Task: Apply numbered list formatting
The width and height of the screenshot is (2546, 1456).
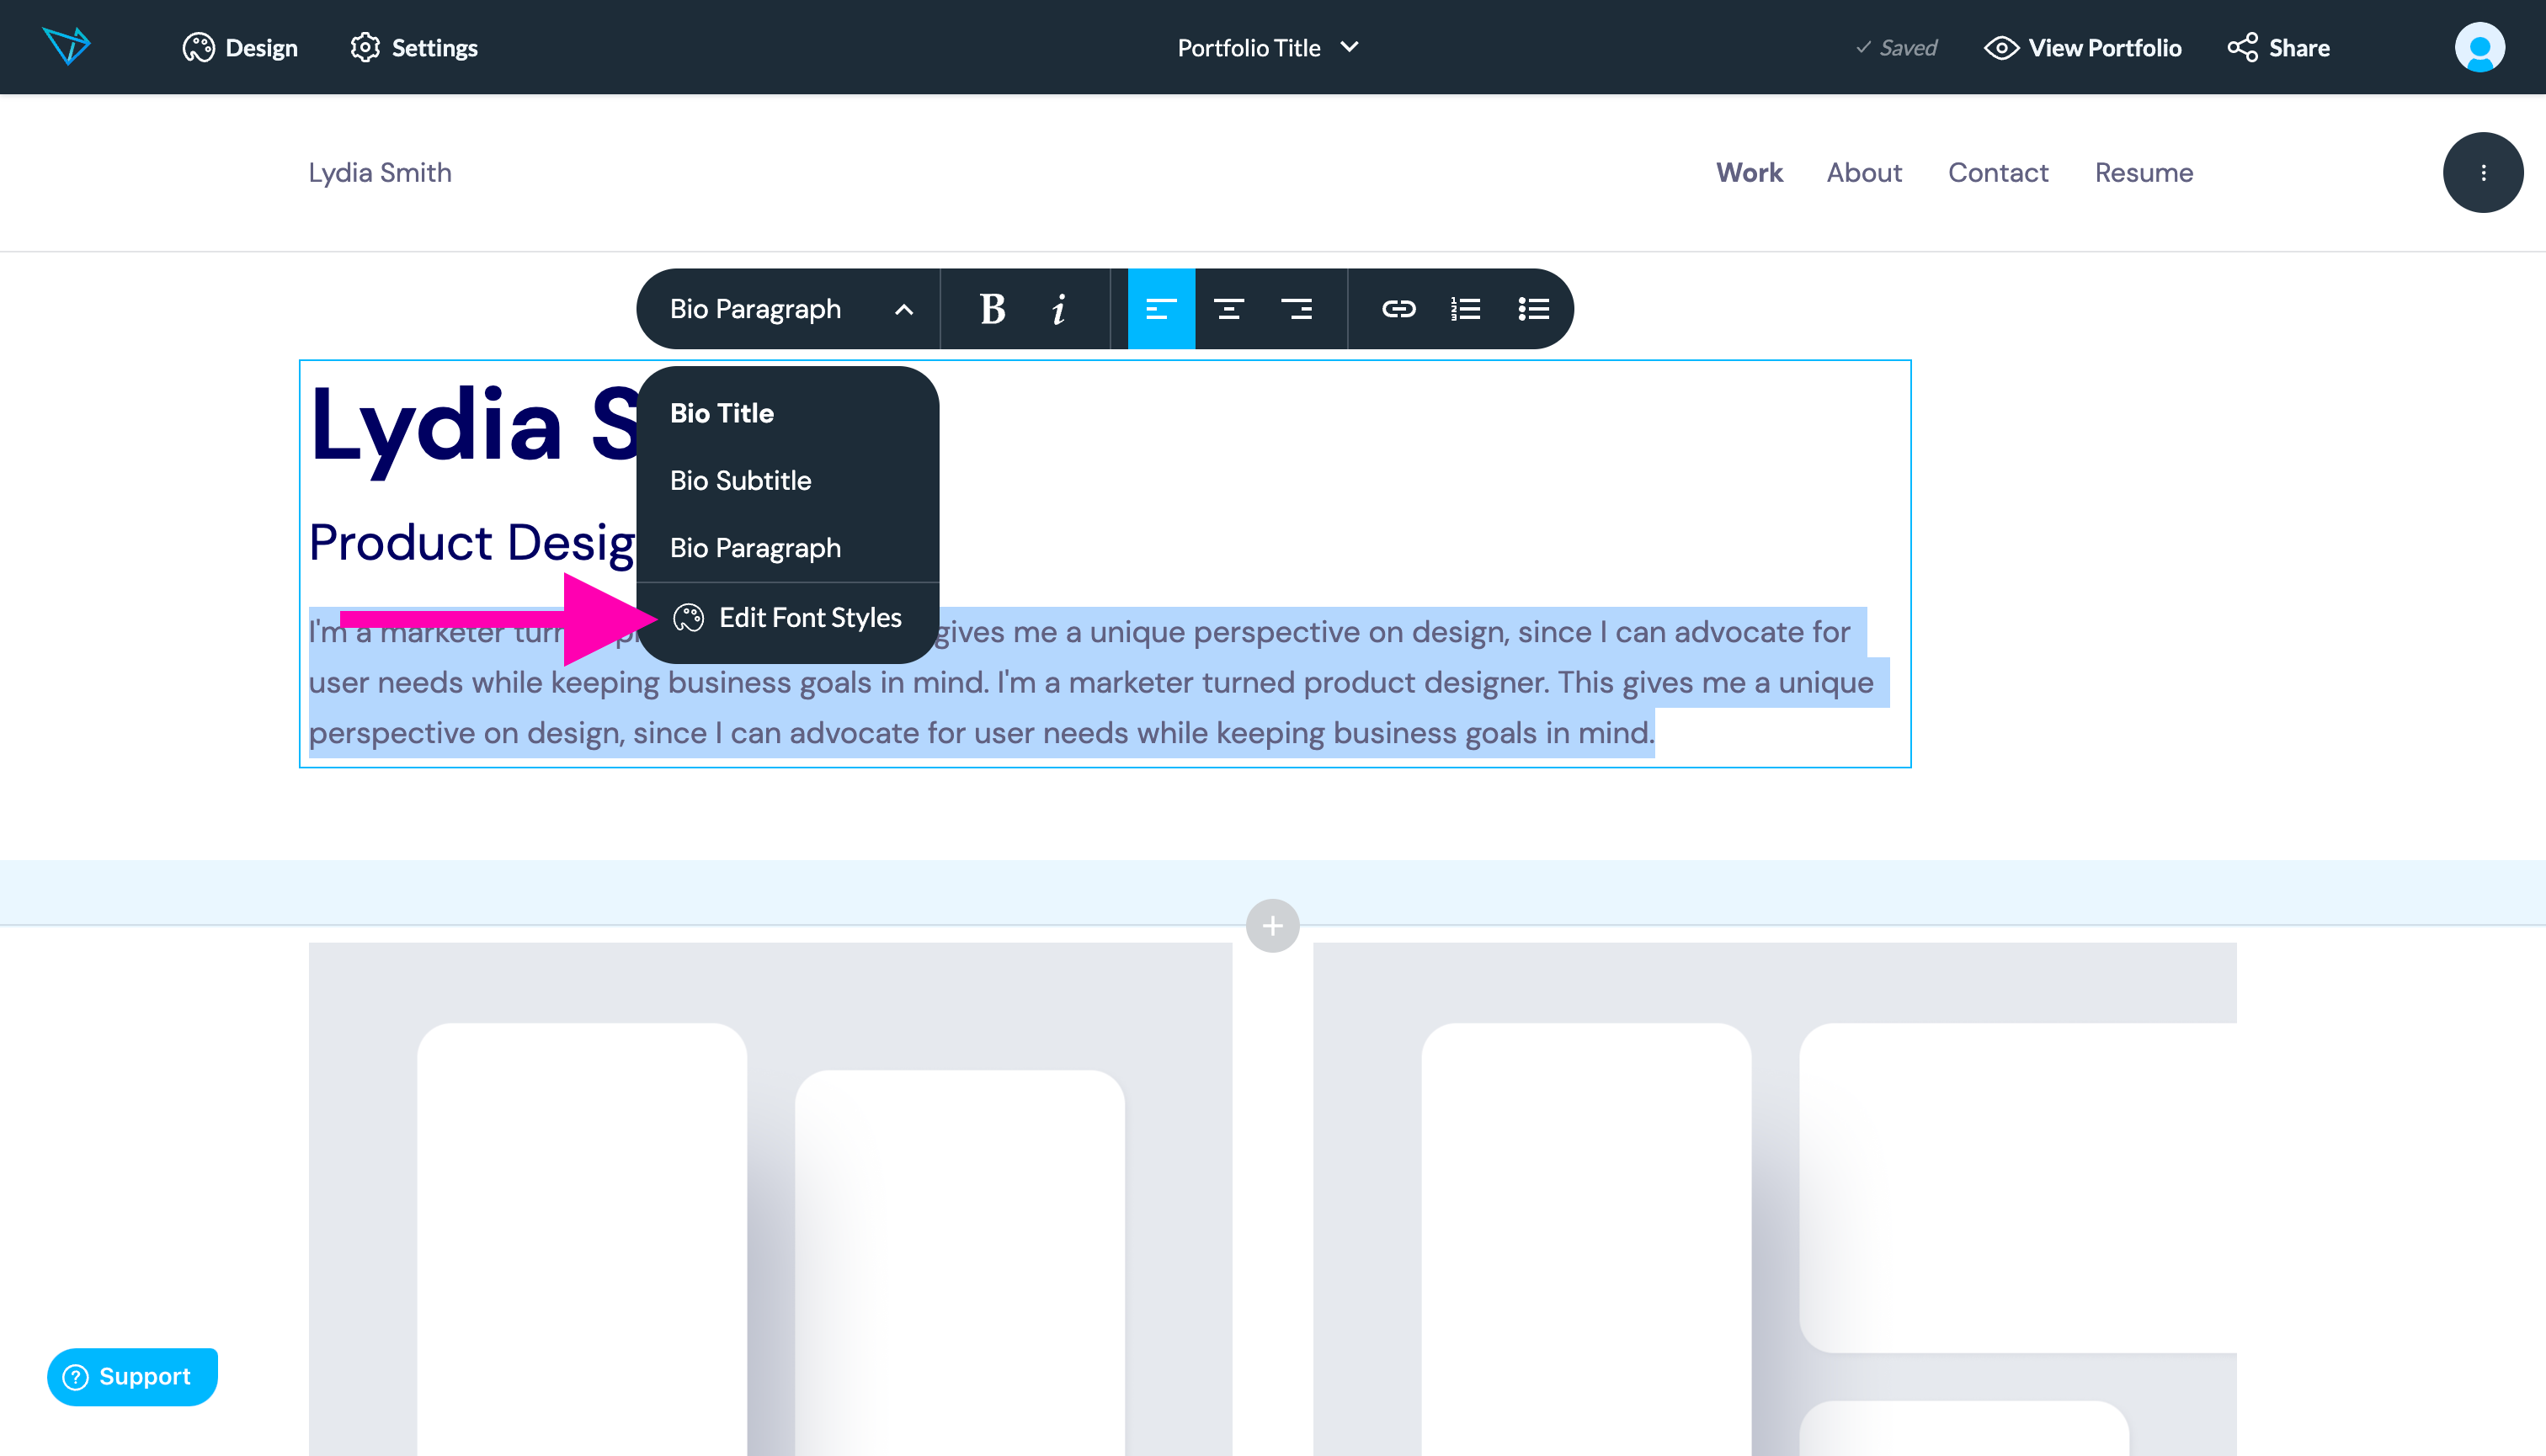Action: (1465, 309)
